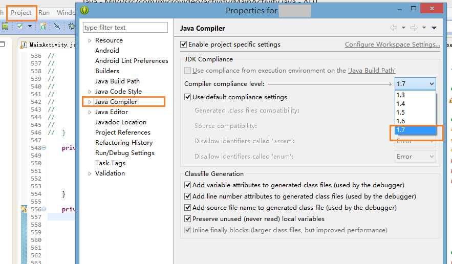Select Refactoring History in the tree
This screenshot has height=264, width=452.
coord(124,143)
